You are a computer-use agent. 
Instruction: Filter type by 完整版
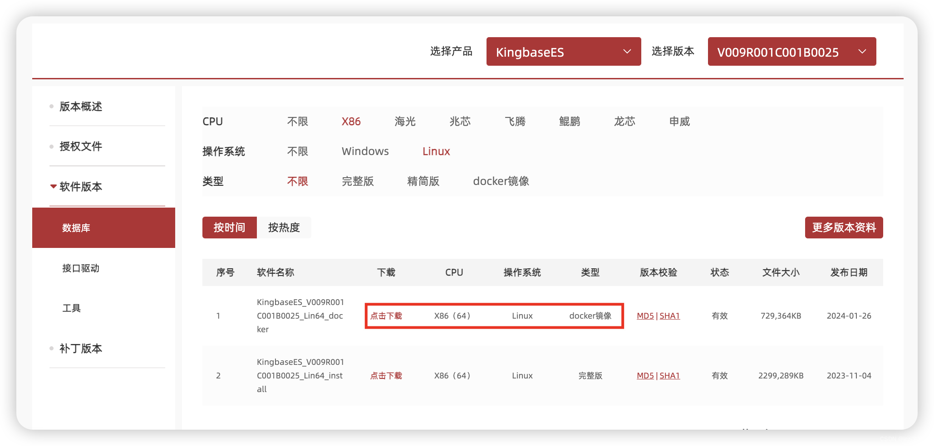click(x=358, y=181)
